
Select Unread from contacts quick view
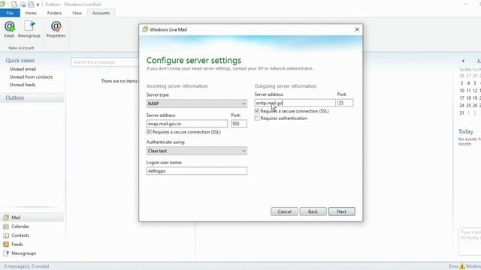click(x=31, y=77)
